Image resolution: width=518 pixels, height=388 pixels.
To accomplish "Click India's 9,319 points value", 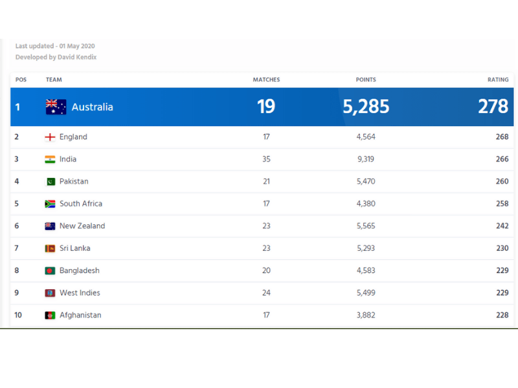I will pyautogui.click(x=365, y=159).
